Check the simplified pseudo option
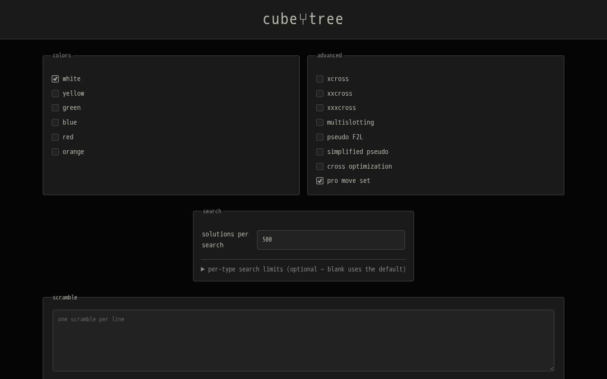The height and width of the screenshot is (379, 607). tap(320, 152)
